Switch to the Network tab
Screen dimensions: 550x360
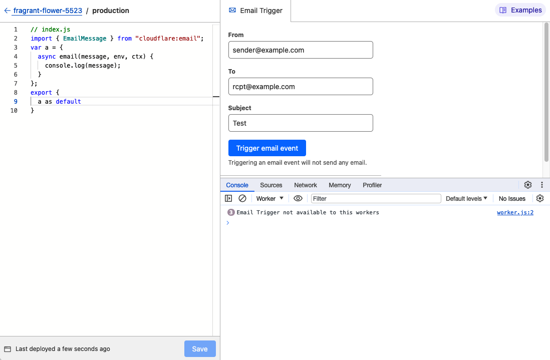click(x=306, y=185)
